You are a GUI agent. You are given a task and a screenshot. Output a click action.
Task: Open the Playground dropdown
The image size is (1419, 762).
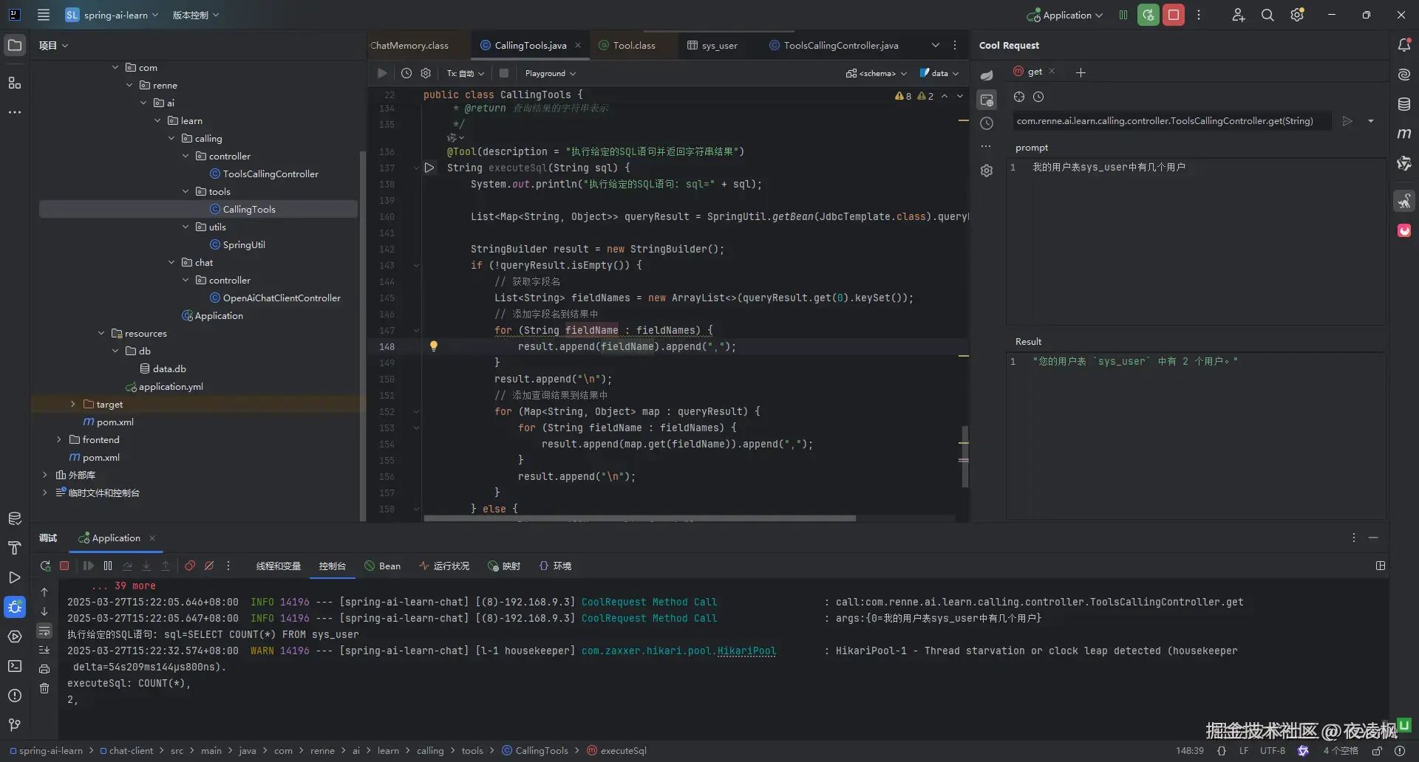pos(550,73)
